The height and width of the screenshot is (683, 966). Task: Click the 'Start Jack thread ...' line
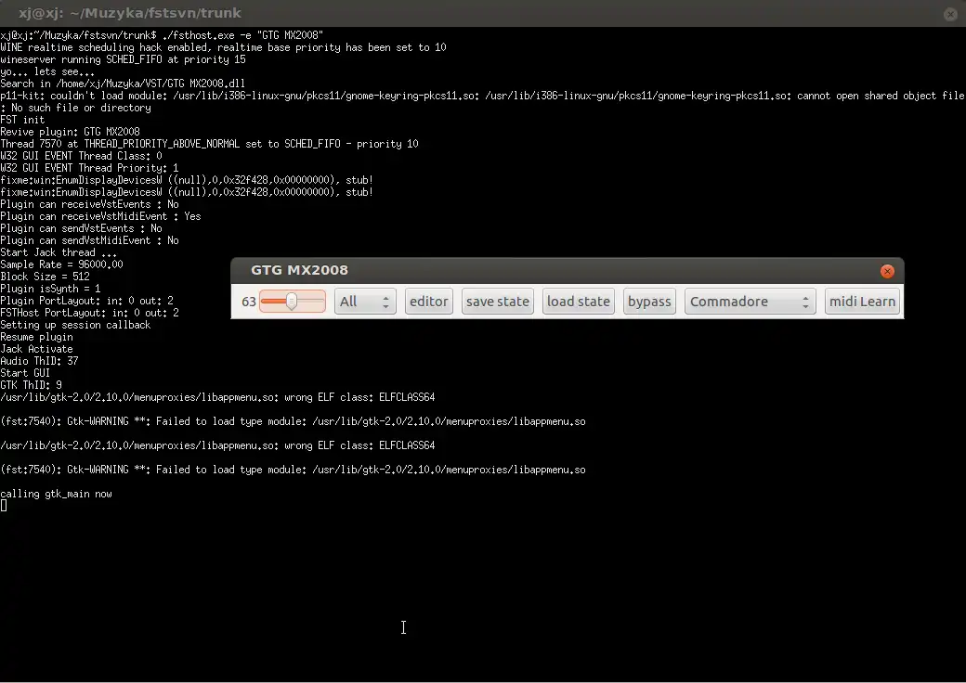pyautogui.click(x=59, y=253)
